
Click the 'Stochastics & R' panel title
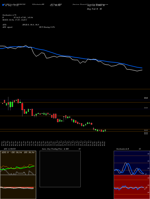[x=122, y=149]
